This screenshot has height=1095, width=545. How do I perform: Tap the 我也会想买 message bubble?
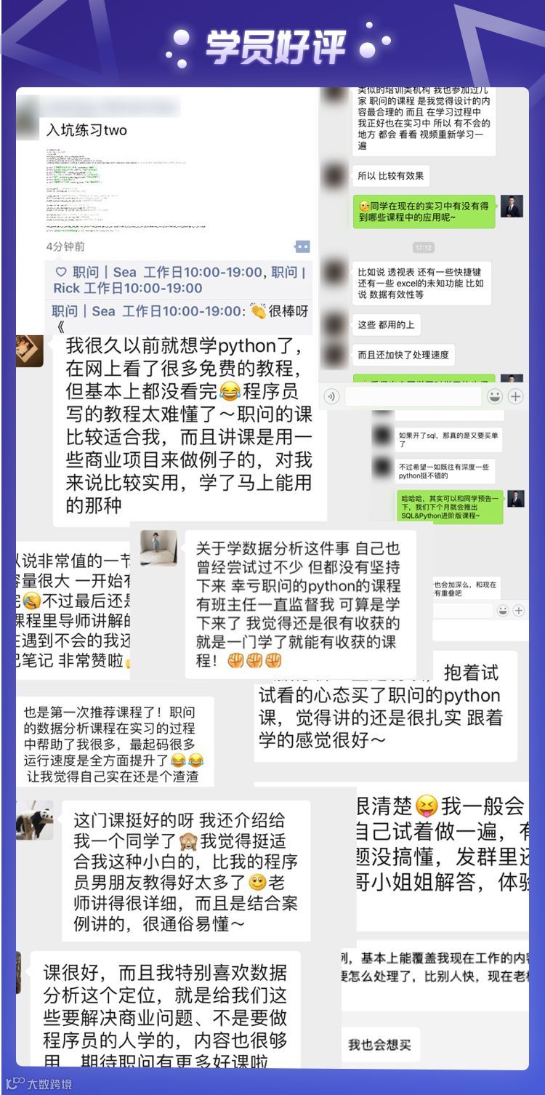(x=379, y=1045)
